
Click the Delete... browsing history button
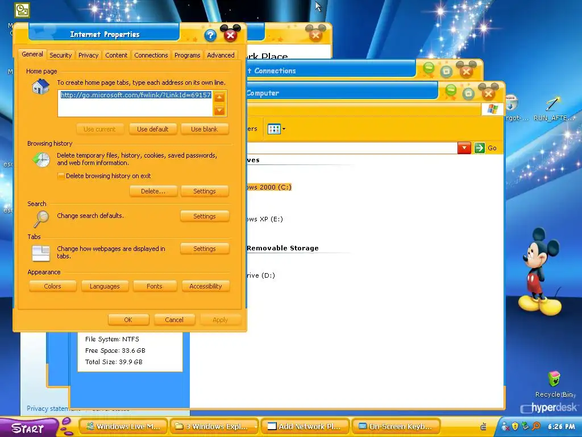pyautogui.click(x=153, y=191)
